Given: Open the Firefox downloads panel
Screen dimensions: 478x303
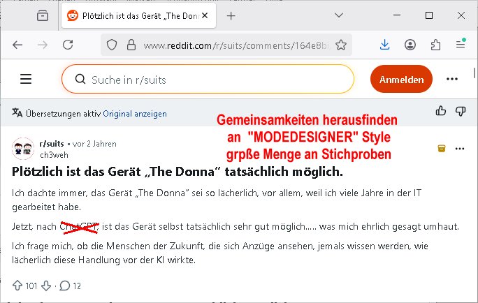Looking at the screenshot, I should click(x=385, y=45).
